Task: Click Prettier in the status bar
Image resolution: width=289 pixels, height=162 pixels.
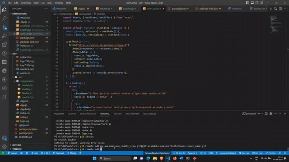Action: pyautogui.click(x=270, y=153)
